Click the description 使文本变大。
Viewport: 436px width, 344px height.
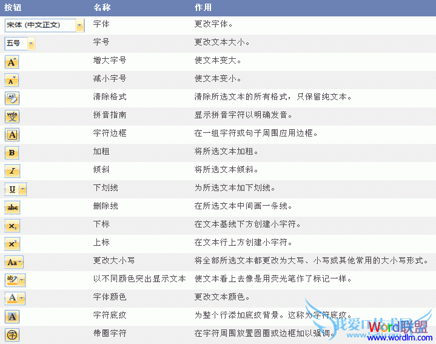pos(218,60)
